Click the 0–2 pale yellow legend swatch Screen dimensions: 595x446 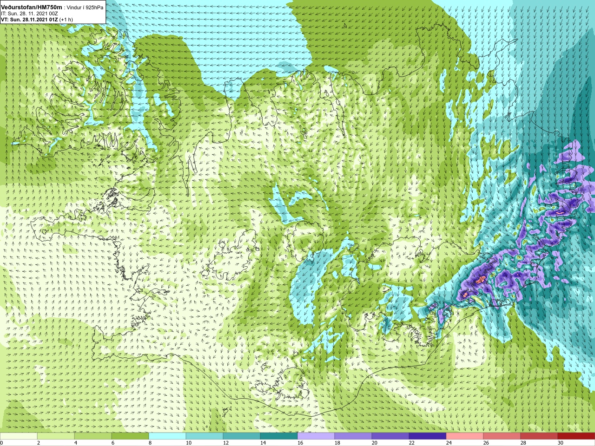[19, 436]
